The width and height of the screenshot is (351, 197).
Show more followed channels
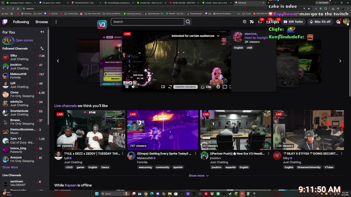10,167
